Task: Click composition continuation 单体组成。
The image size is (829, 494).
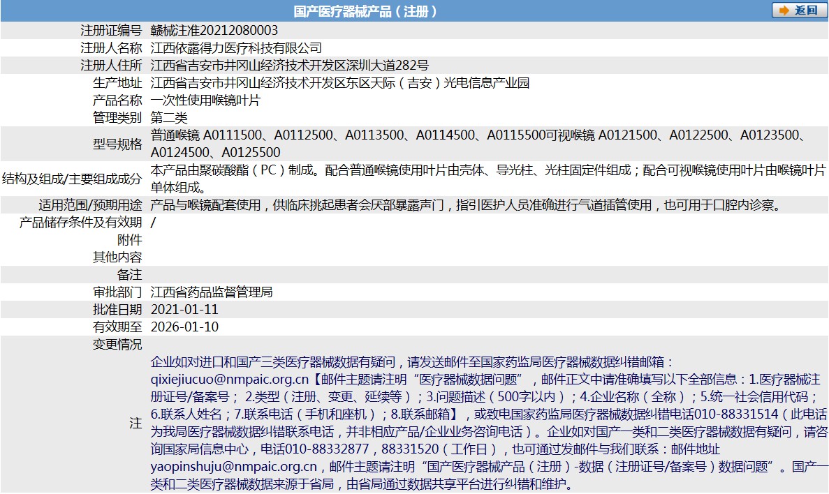Action: point(178,188)
